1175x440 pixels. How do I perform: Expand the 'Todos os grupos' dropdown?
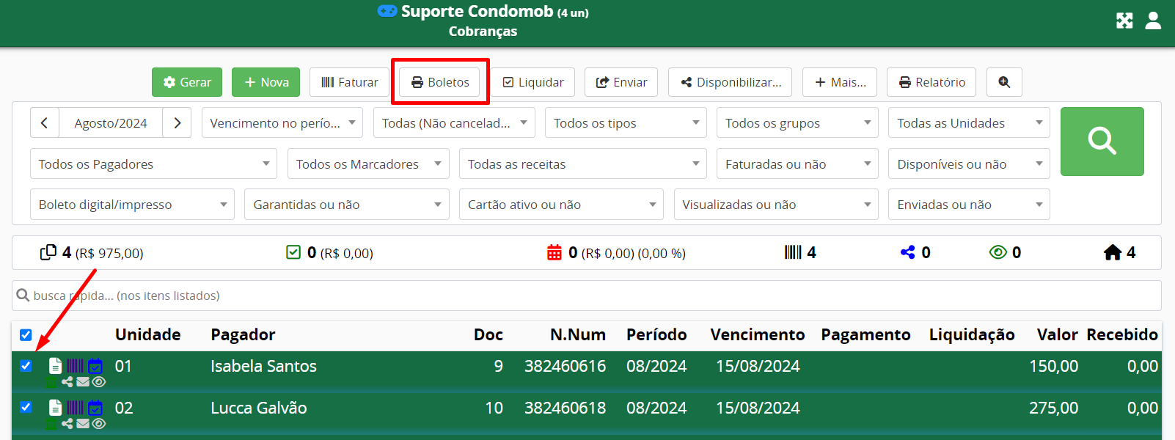coord(797,123)
